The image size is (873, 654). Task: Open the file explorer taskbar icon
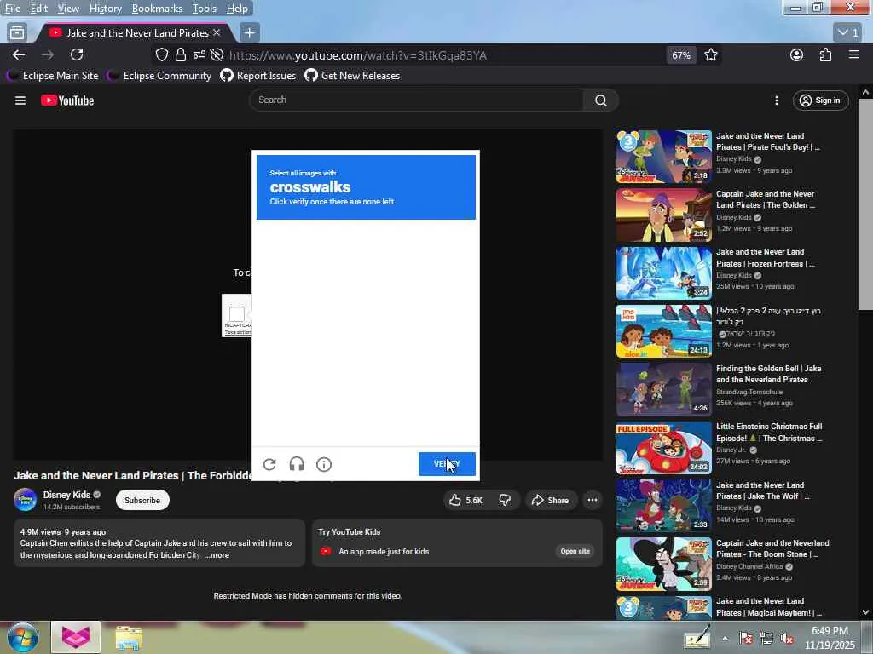click(129, 637)
